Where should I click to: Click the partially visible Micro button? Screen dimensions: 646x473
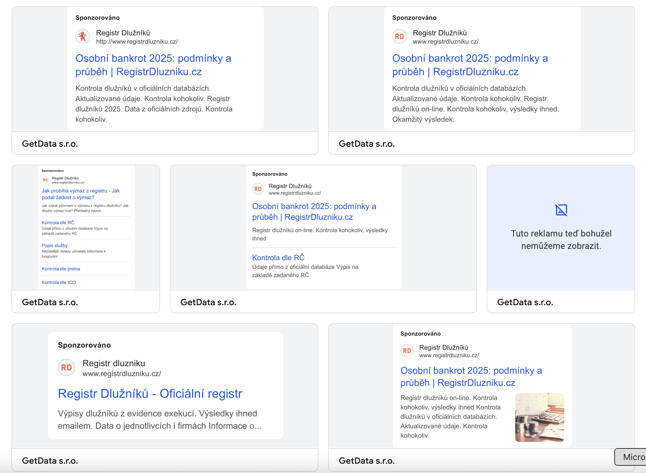(x=631, y=457)
